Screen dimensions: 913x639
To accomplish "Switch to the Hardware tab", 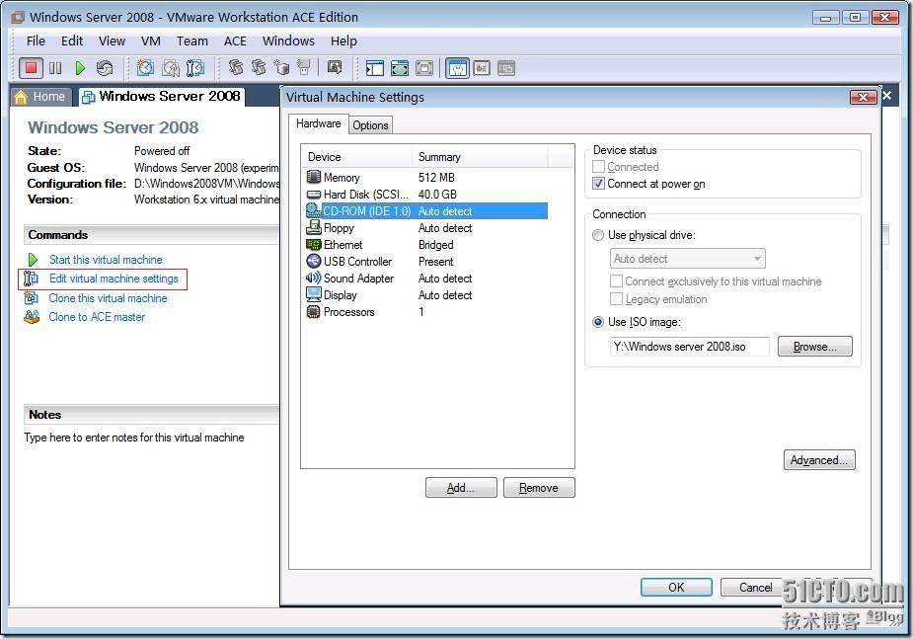I will (x=318, y=123).
